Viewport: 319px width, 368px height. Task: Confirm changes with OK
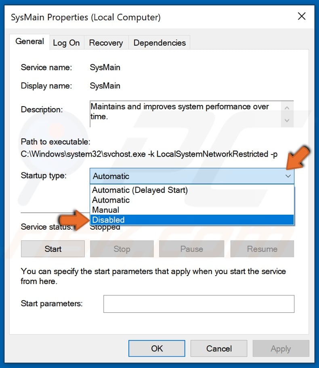(156, 348)
